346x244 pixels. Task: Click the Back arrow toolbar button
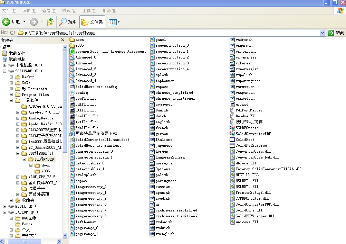[6, 22]
